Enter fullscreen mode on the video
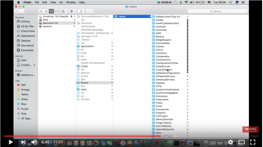The image size is (263, 147). pyautogui.click(x=253, y=142)
